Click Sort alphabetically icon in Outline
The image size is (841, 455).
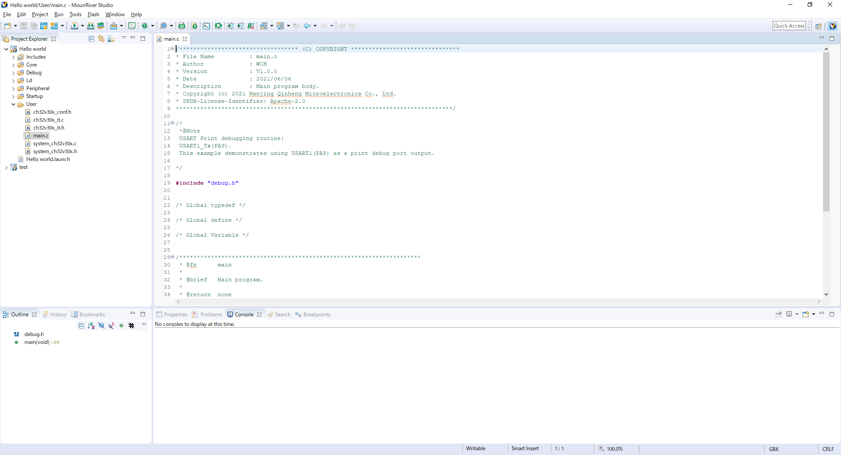point(91,325)
